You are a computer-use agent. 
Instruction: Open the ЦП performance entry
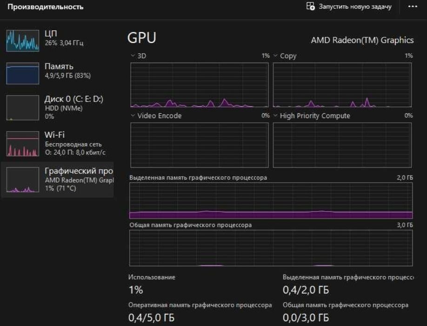click(57, 41)
